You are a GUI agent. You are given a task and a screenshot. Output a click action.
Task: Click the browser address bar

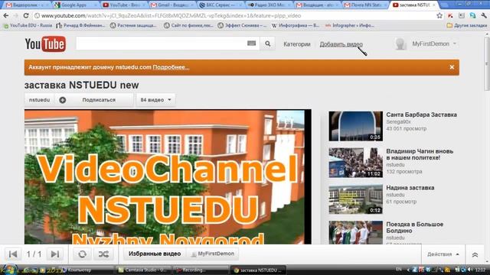[234, 15]
